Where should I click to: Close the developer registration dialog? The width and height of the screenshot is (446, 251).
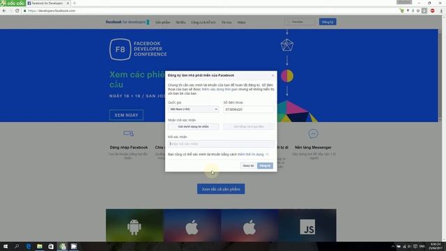pos(272,75)
